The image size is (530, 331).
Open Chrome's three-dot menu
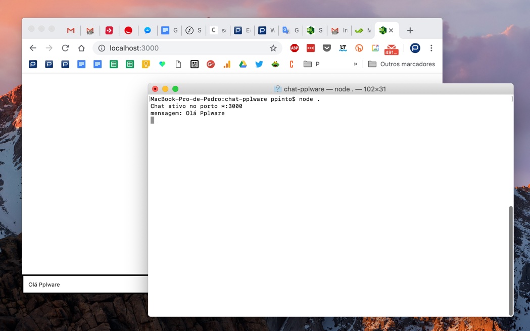coord(431,48)
